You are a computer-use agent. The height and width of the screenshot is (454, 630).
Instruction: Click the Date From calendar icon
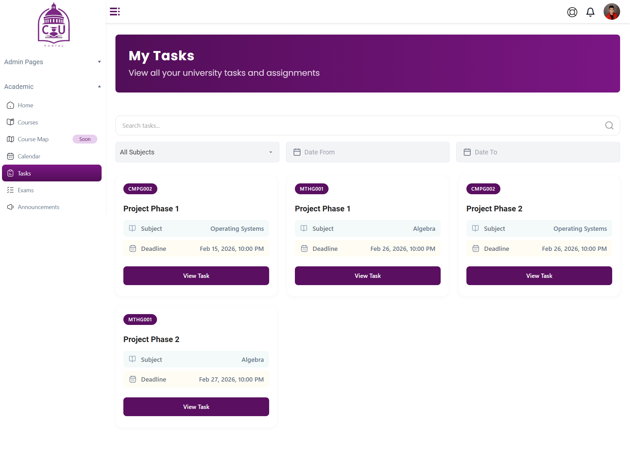[297, 152]
